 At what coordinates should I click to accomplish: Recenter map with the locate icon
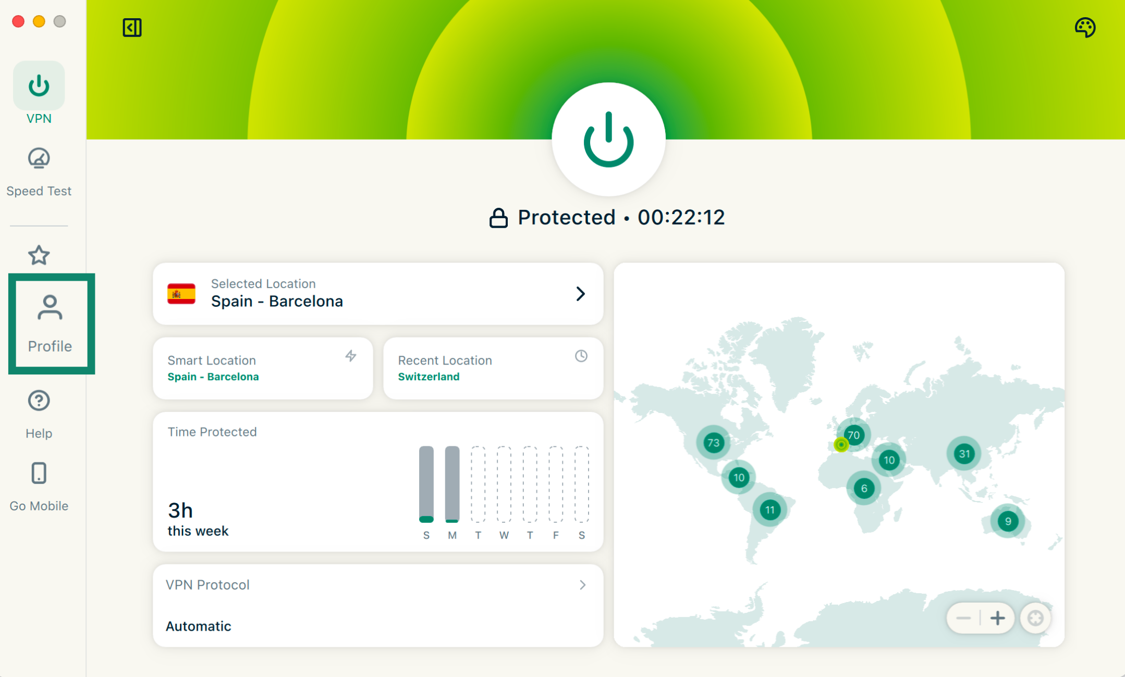(1035, 618)
